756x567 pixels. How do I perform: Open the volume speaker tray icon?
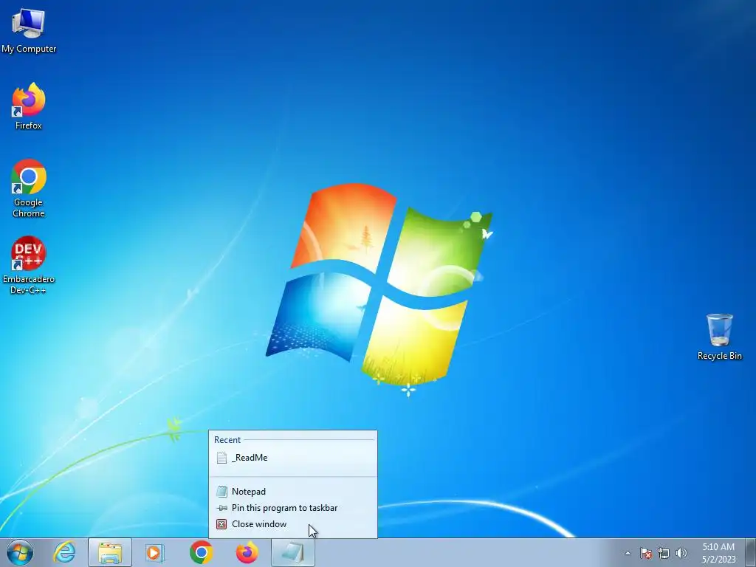(x=681, y=553)
